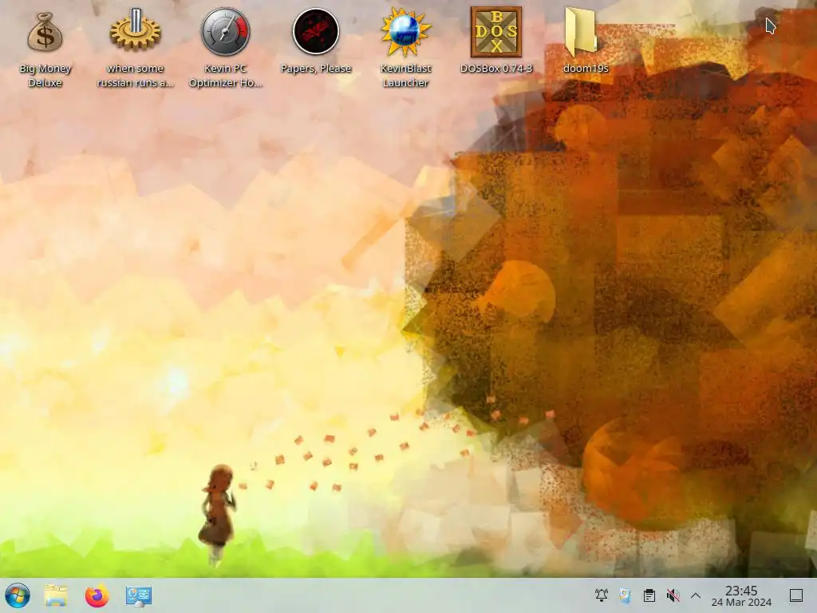
Task: Open the notifications bell in the tray
Action: [602, 595]
